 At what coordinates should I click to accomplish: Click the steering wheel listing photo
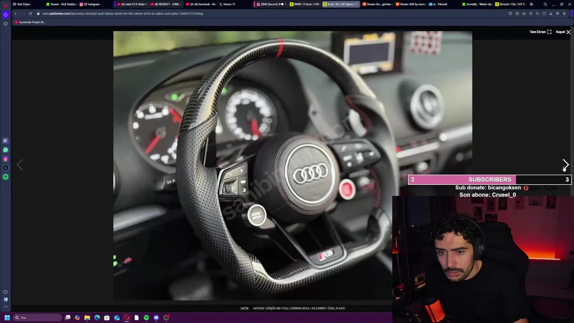[x=292, y=165]
